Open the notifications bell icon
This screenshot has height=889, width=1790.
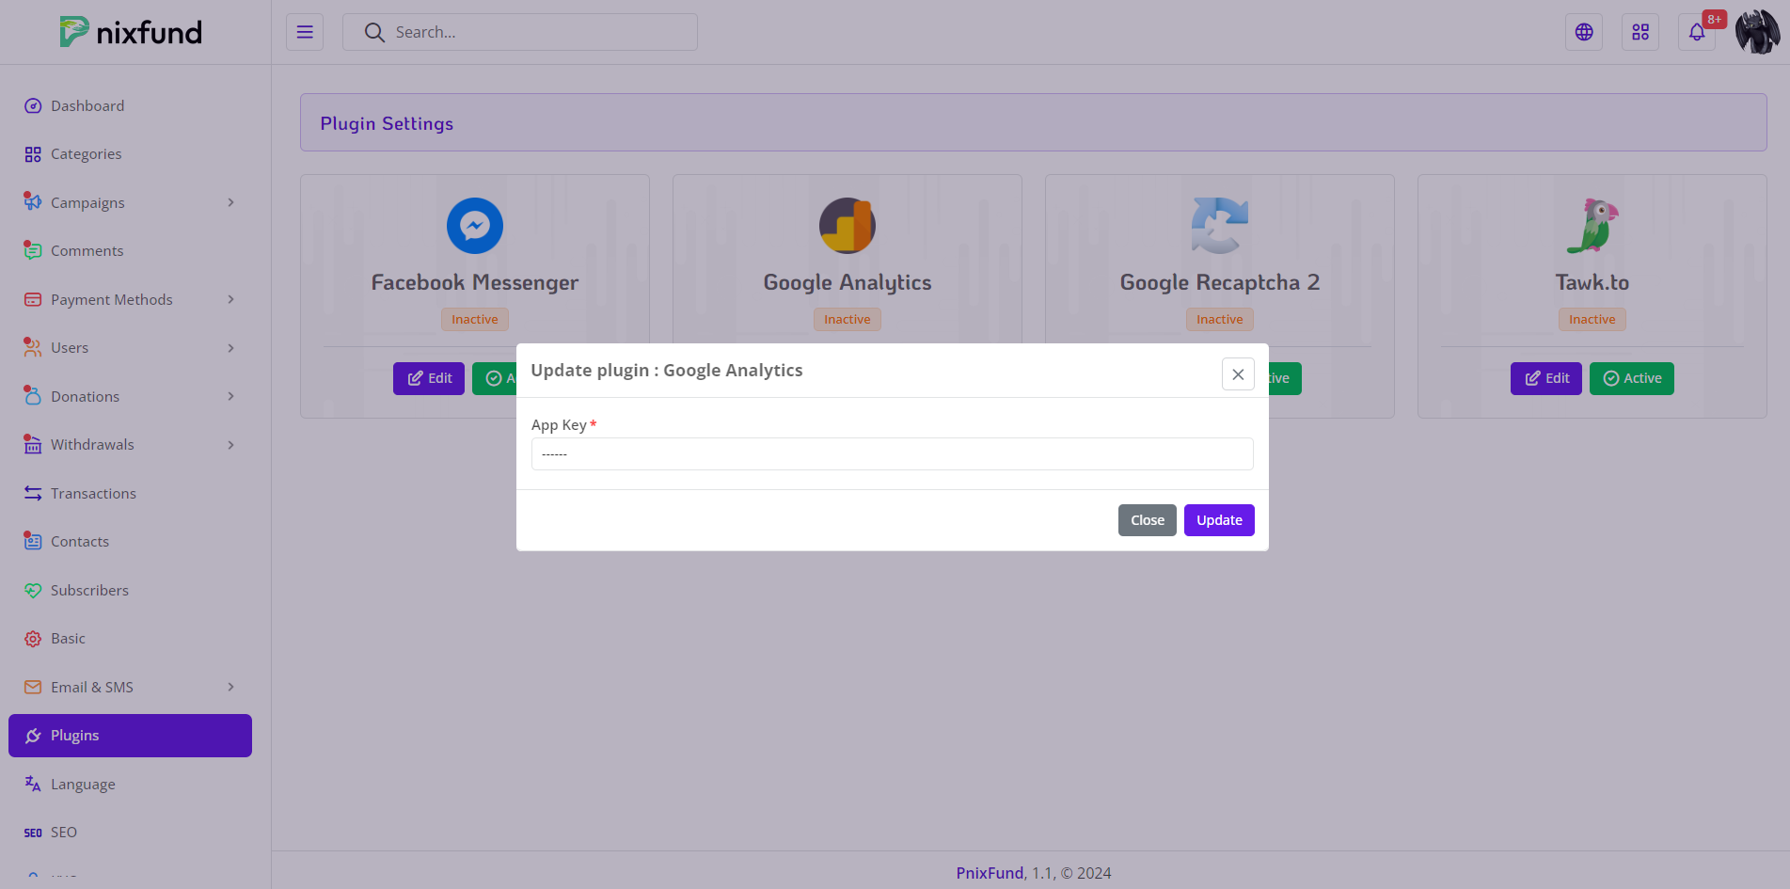click(1697, 32)
